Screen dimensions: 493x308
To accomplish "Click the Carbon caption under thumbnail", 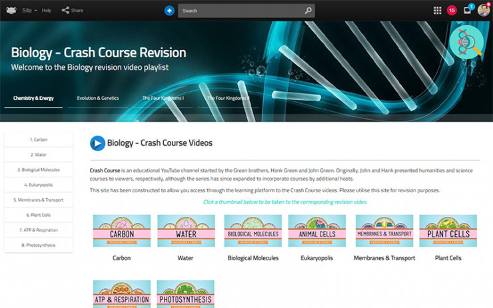I will click(x=122, y=258).
